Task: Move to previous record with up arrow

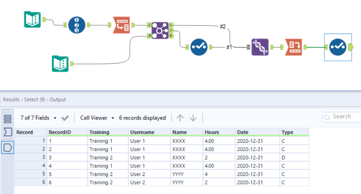Action: pos(180,118)
